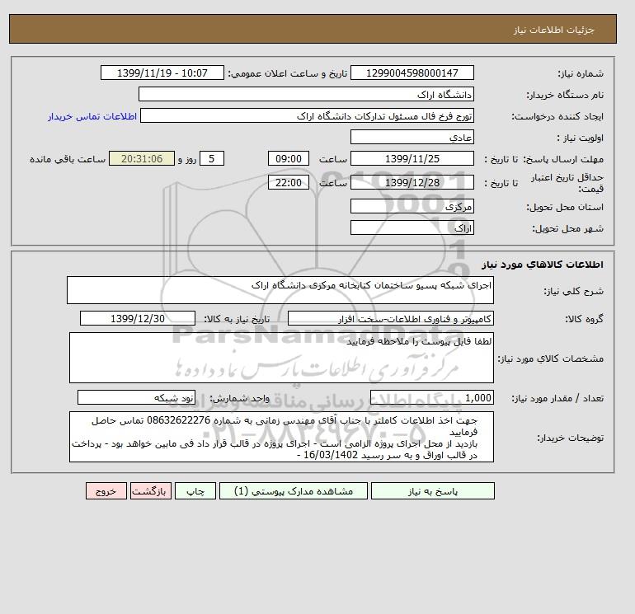Click section heading اطلاعات کالاهای مورد نیاز
Image resolution: width=635 pixels, height=614 pixels.
click(543, 265)
